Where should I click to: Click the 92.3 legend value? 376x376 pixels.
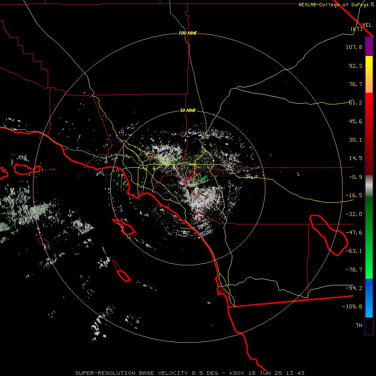point(356,66)
